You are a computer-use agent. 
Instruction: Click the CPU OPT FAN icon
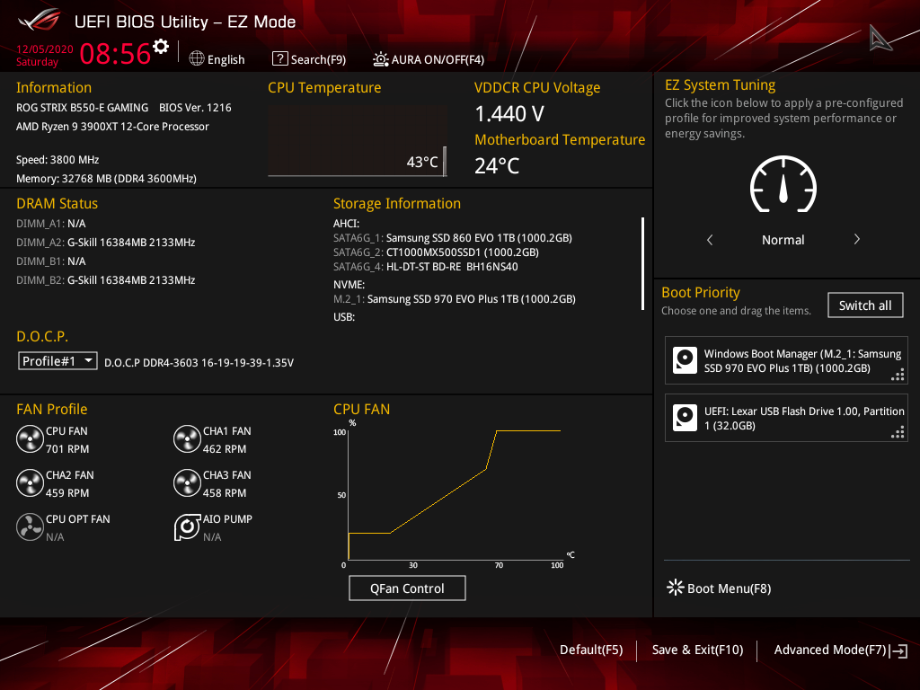[30, 526]
